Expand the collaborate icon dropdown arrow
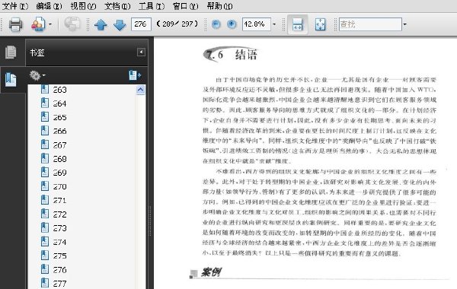The height and width of the screenshot is (289, 457). [x=50, y=24]
